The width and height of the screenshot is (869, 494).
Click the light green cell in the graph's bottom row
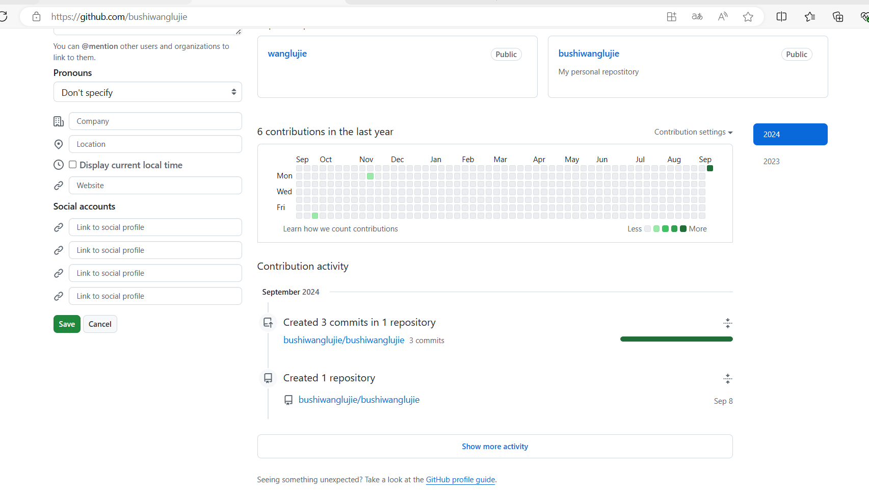[x=315, y=216]
